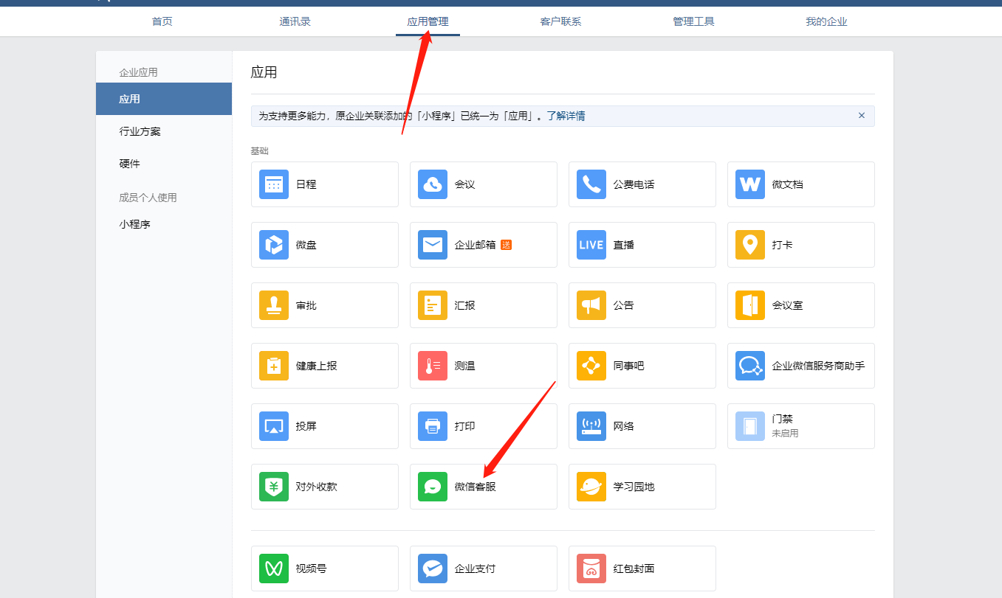Click the 网络 router icon

pyautogui.click(x=591, y=426)
